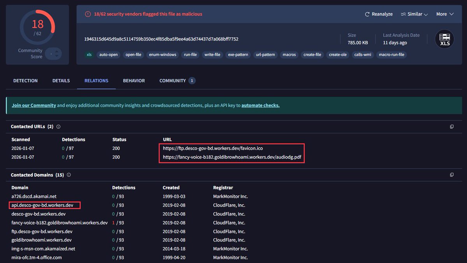Click the 785.00 KB size value

tap(358, 43)
